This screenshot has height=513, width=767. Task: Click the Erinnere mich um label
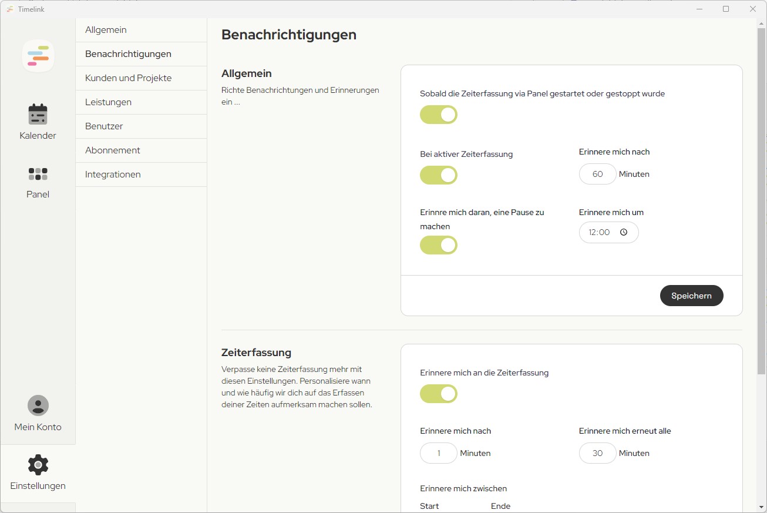click(611, 212)
